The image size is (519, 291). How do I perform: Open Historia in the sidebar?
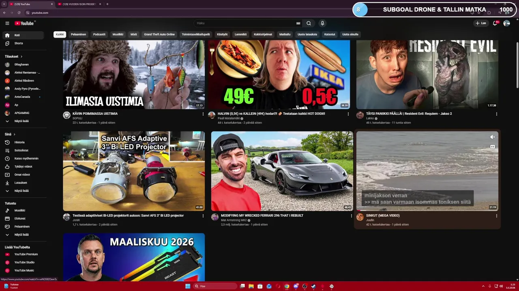23,142
